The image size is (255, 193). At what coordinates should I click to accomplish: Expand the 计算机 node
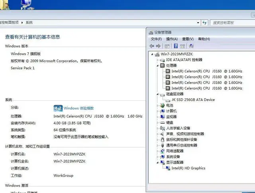click(157, 111)
